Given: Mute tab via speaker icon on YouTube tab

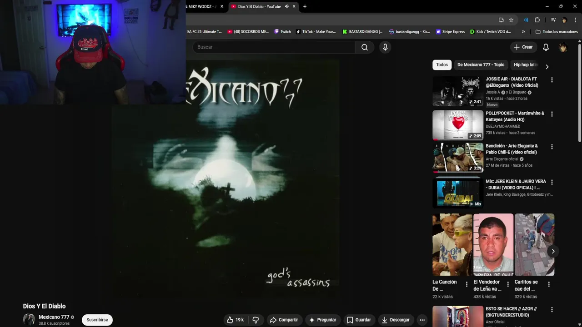Looking at the screenshot, I should point(286,6).
